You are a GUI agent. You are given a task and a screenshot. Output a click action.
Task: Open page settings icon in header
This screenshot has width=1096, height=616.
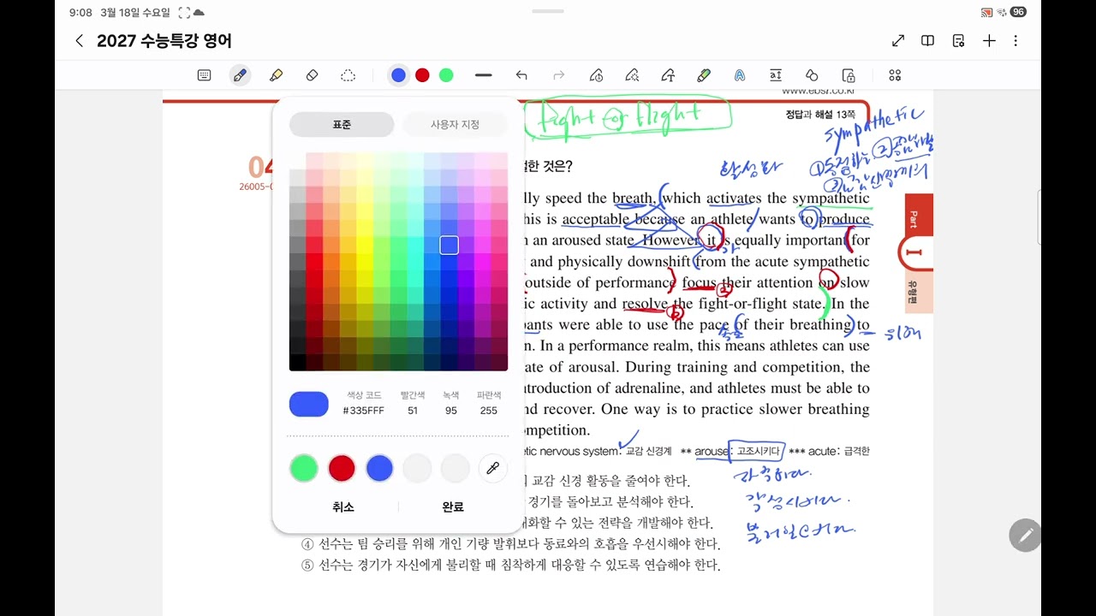pos(958,41)
